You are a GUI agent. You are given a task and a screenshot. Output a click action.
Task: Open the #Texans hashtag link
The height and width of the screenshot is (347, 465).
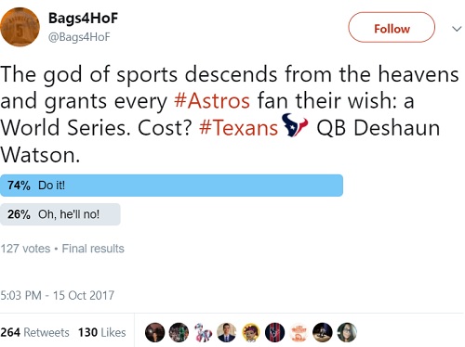(x=238, y=127)
